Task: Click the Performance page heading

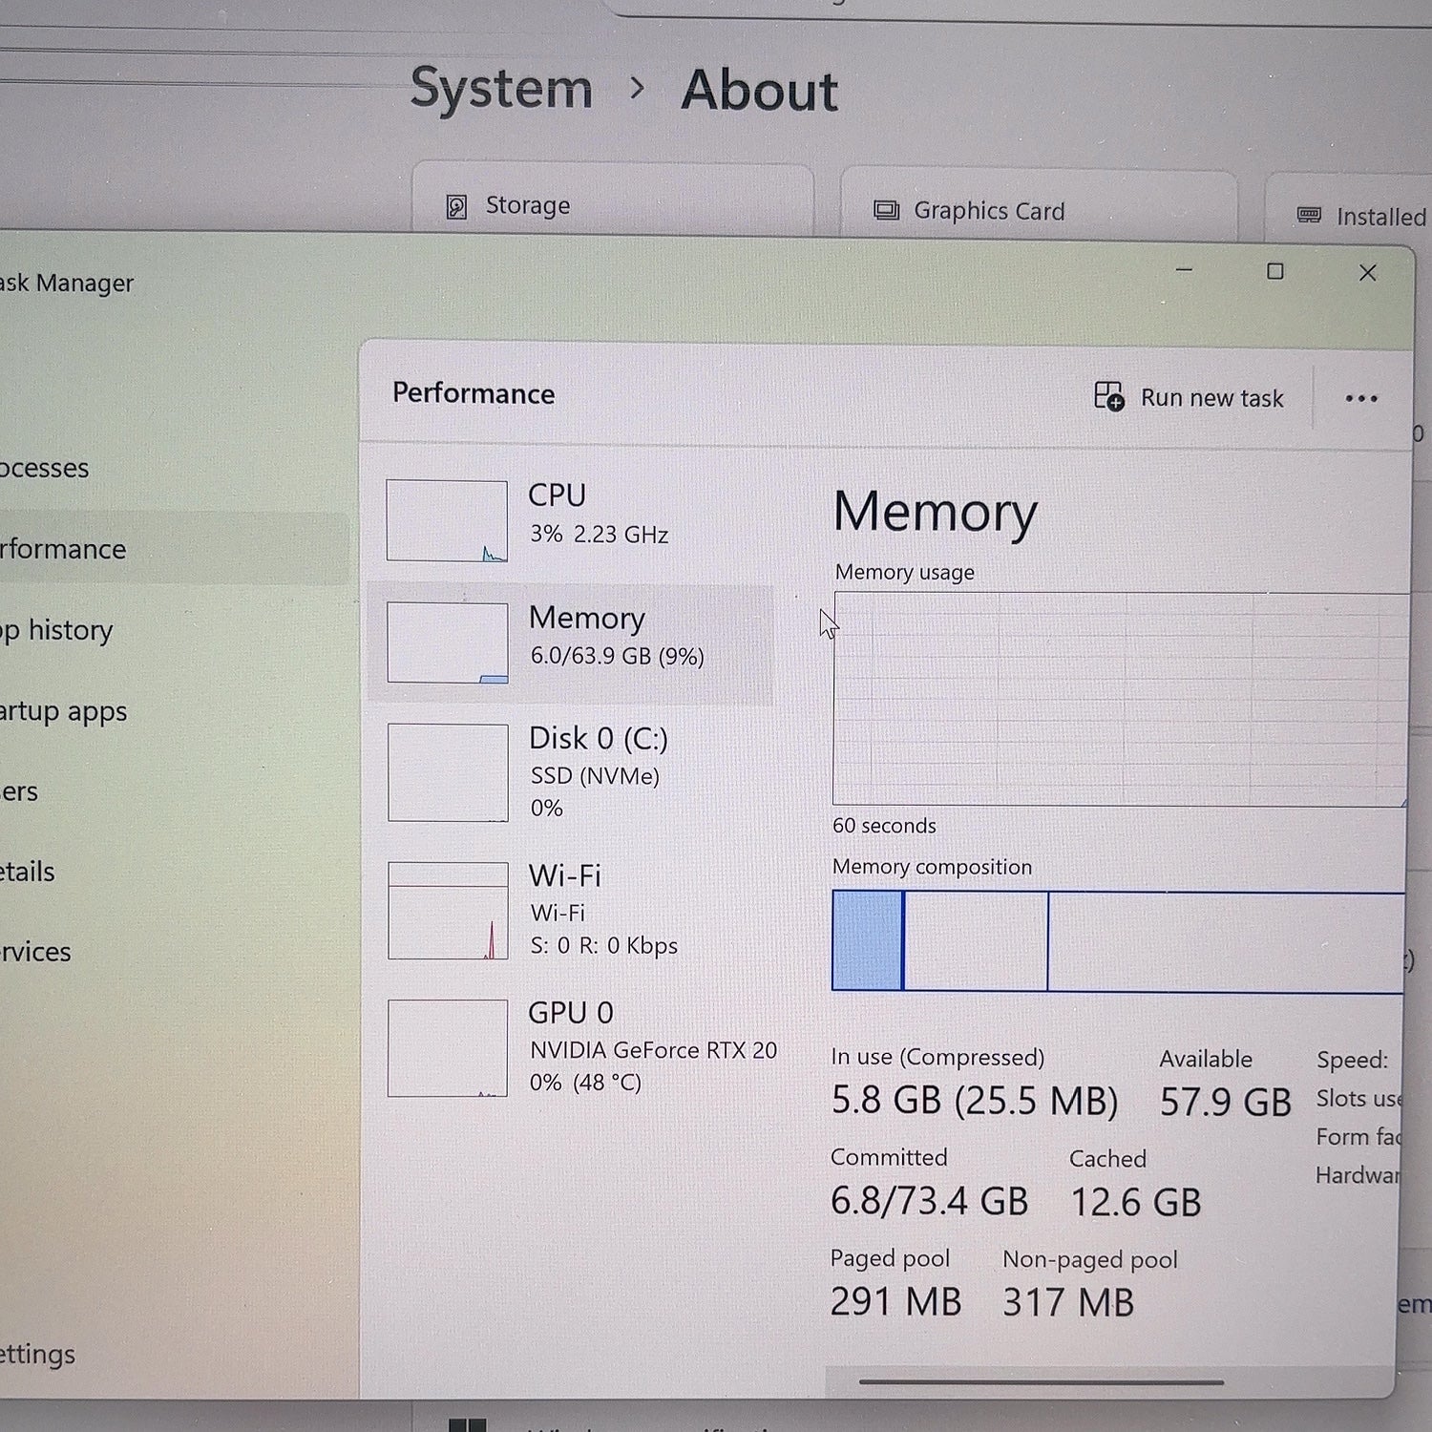Action: (x=474, y=393)
